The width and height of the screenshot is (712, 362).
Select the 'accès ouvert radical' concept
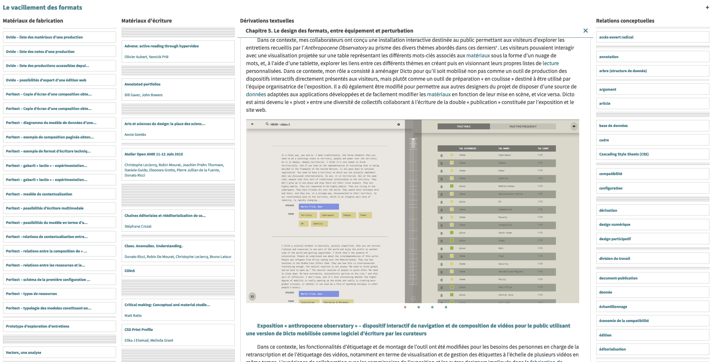[653, 37]
